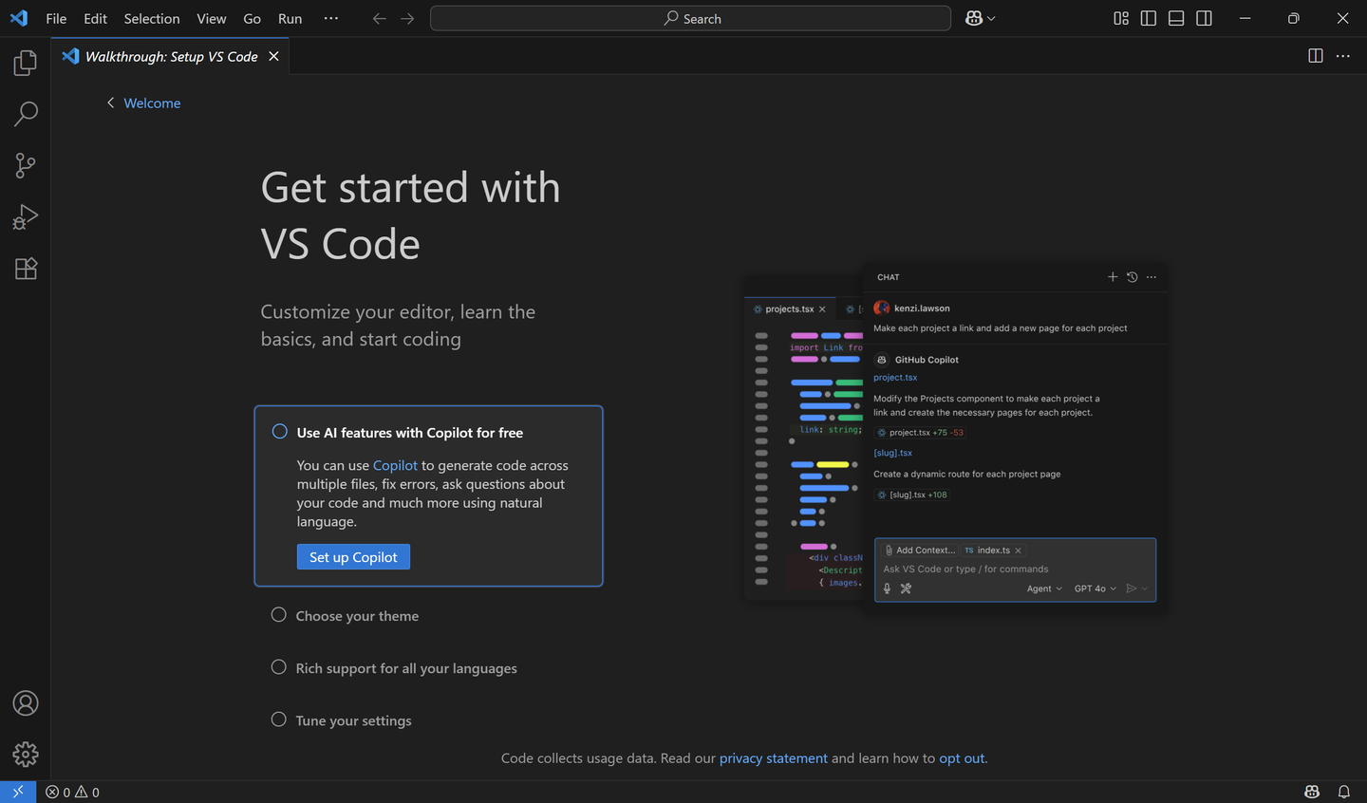Open the Run and Debug view
The width and height of the screenshot is (1367, 803).
pyautogui.click(x=25, y=216)
